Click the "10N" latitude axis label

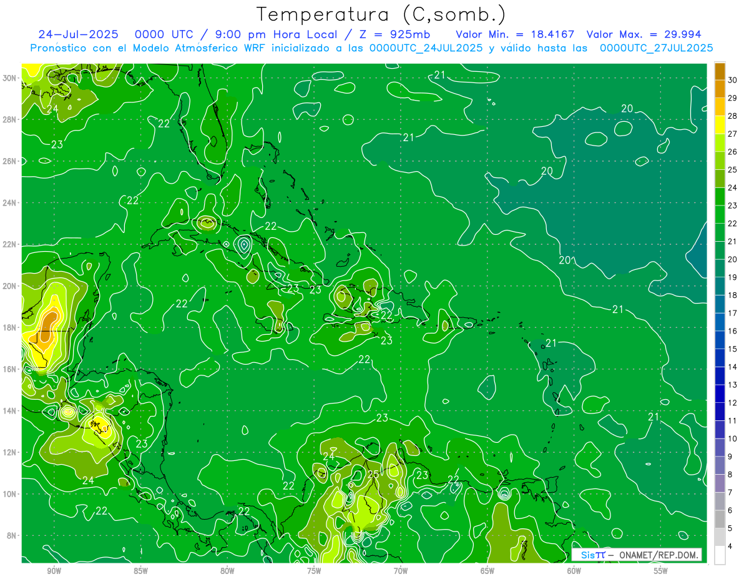coord(10,493)
